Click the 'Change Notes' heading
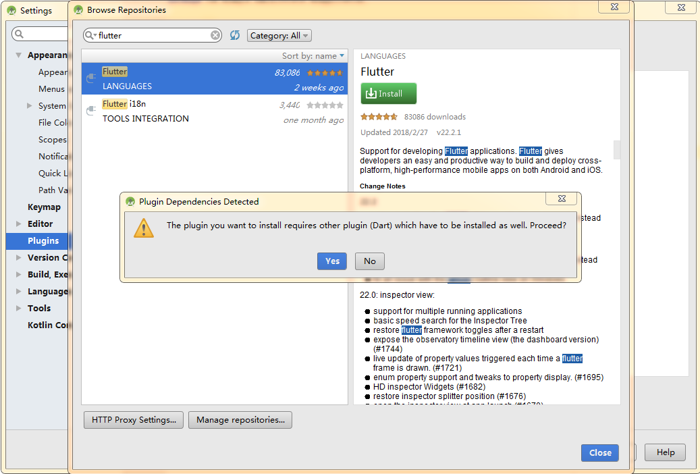This screenshot has width=700, height=474. pos(383,186)
